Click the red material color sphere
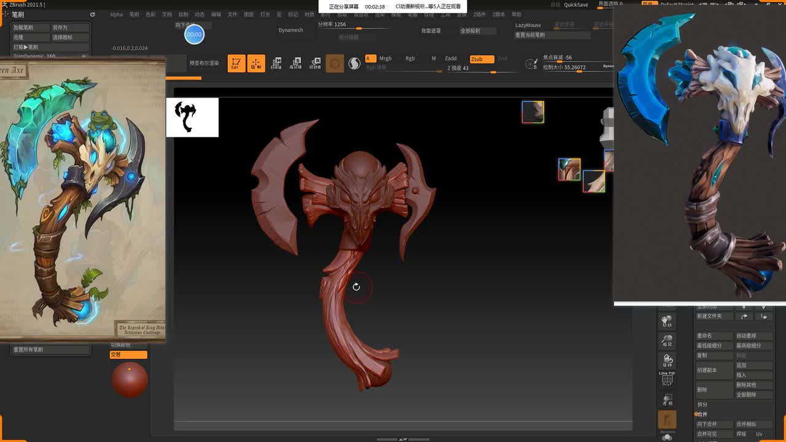Viewport: 786px width, 442px height. click(x=130, y=379)
